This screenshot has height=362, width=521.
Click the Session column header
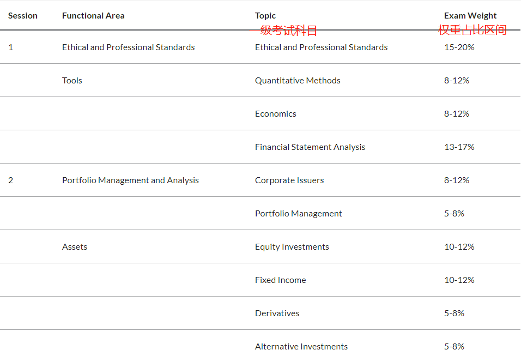click(x=23, y=16)
